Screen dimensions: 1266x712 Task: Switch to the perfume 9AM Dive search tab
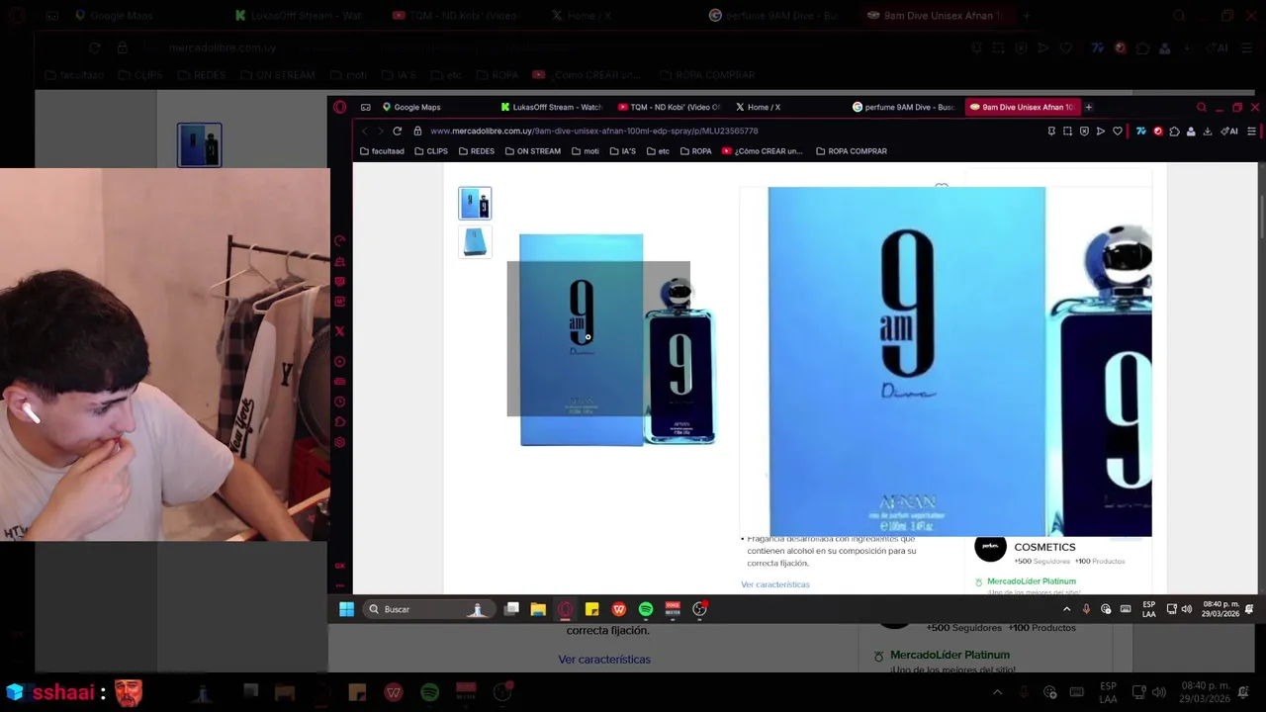click(x=903, y=107)
